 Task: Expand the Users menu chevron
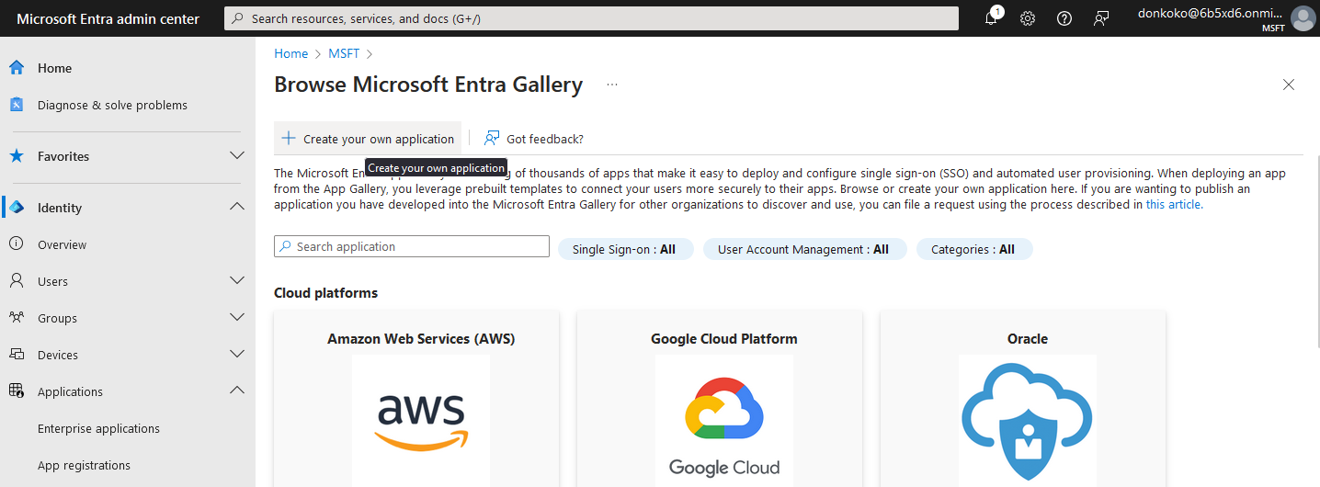(x=237, y=281)
